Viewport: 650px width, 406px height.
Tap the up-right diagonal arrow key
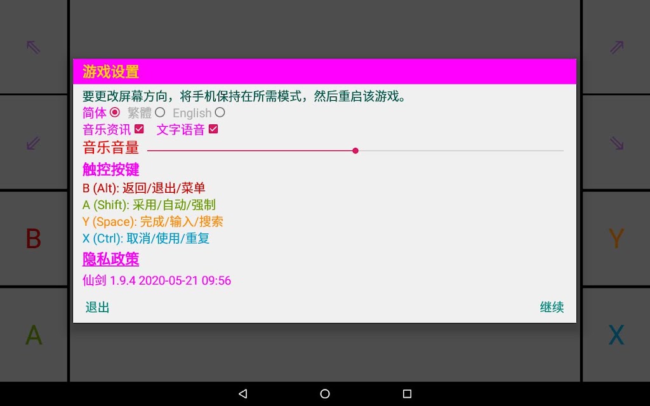(x=616, y=47)
